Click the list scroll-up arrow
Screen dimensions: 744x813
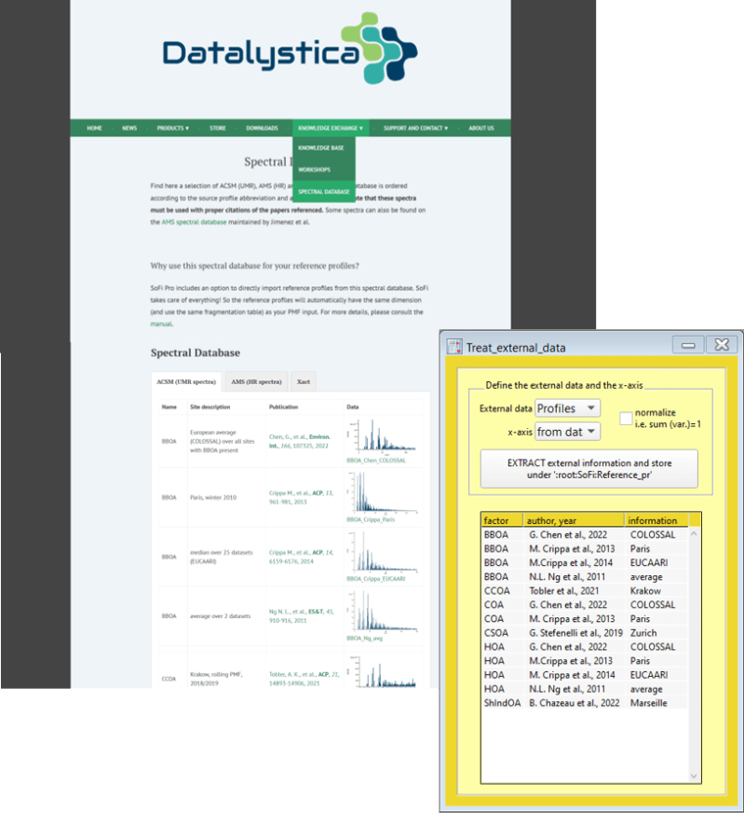tap(694, 533)
